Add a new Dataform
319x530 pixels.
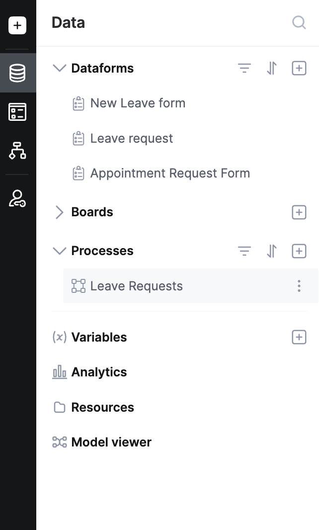299,69
